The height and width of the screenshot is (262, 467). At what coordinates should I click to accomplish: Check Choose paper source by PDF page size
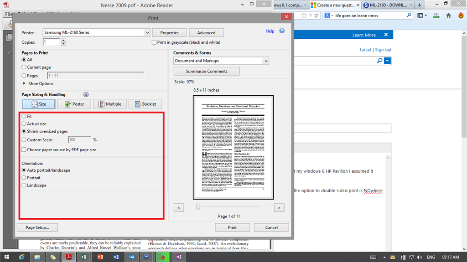tap(24, 150)
